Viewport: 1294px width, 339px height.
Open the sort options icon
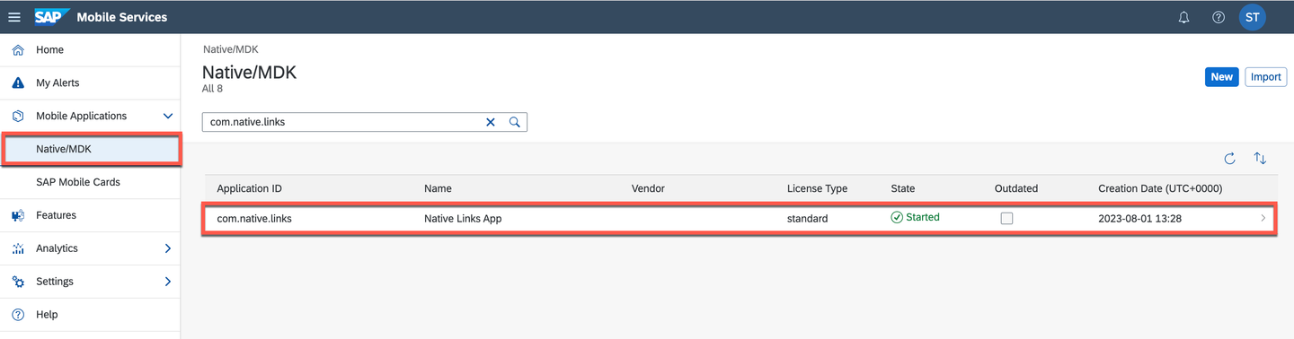click(1260, 159)
